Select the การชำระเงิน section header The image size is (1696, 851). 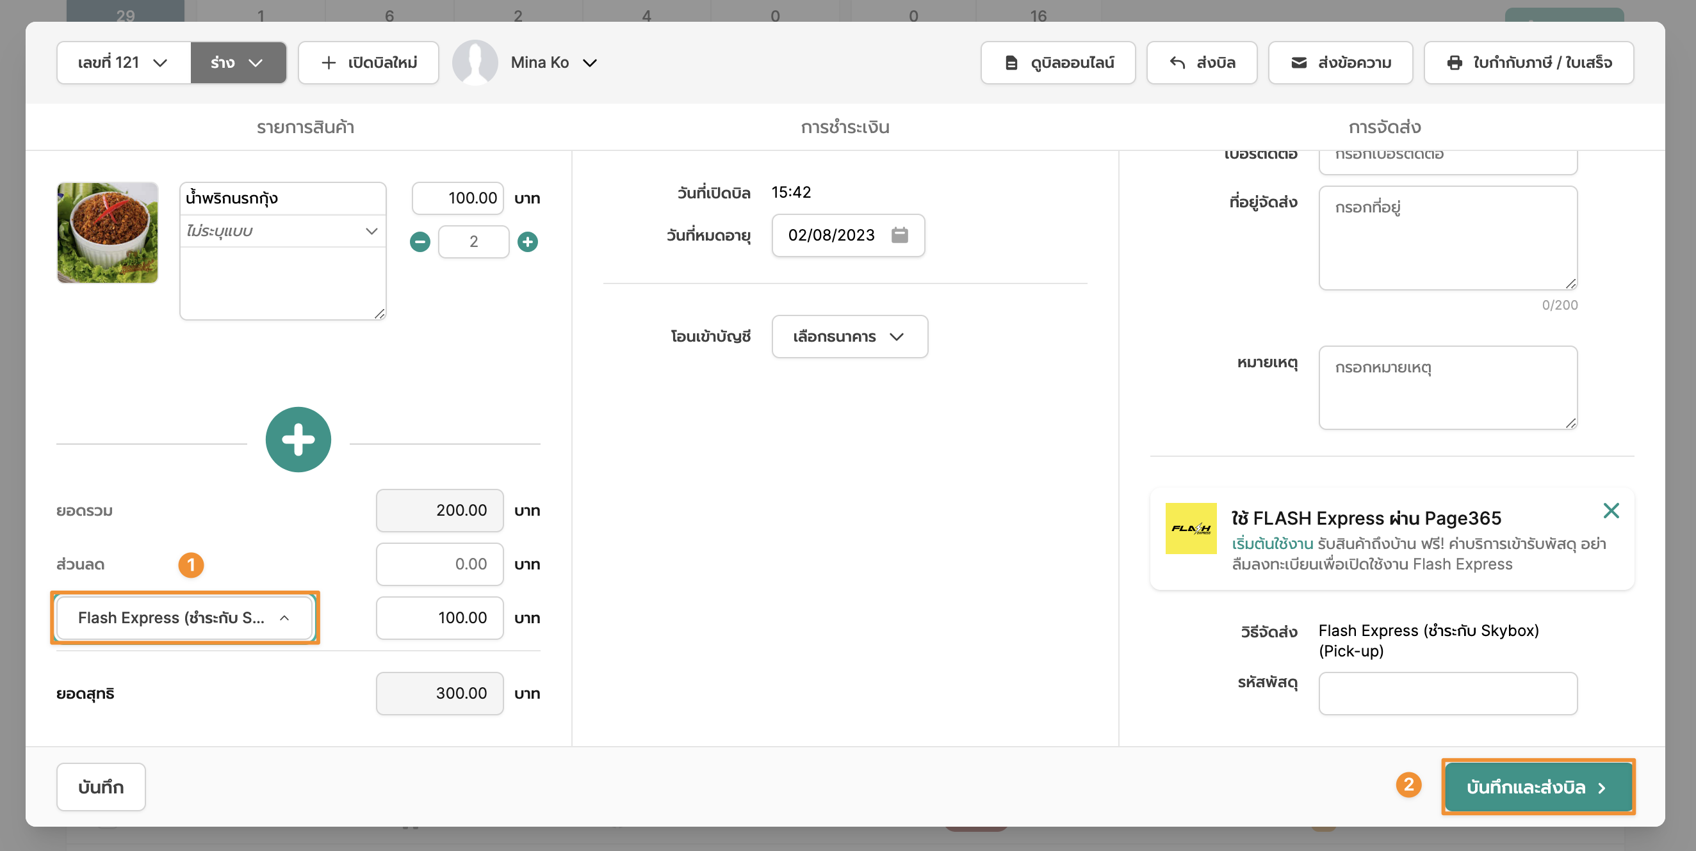tap(845, 127)
